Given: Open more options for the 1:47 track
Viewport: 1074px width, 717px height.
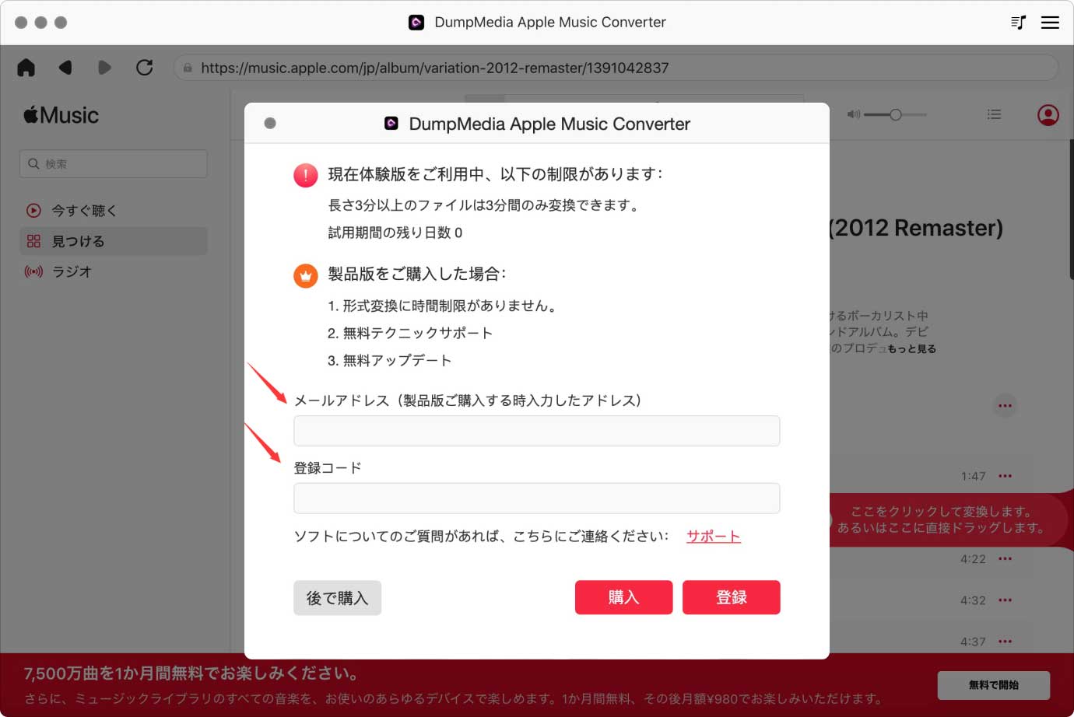Looking at the screenshot, I should pos(1006,476).
